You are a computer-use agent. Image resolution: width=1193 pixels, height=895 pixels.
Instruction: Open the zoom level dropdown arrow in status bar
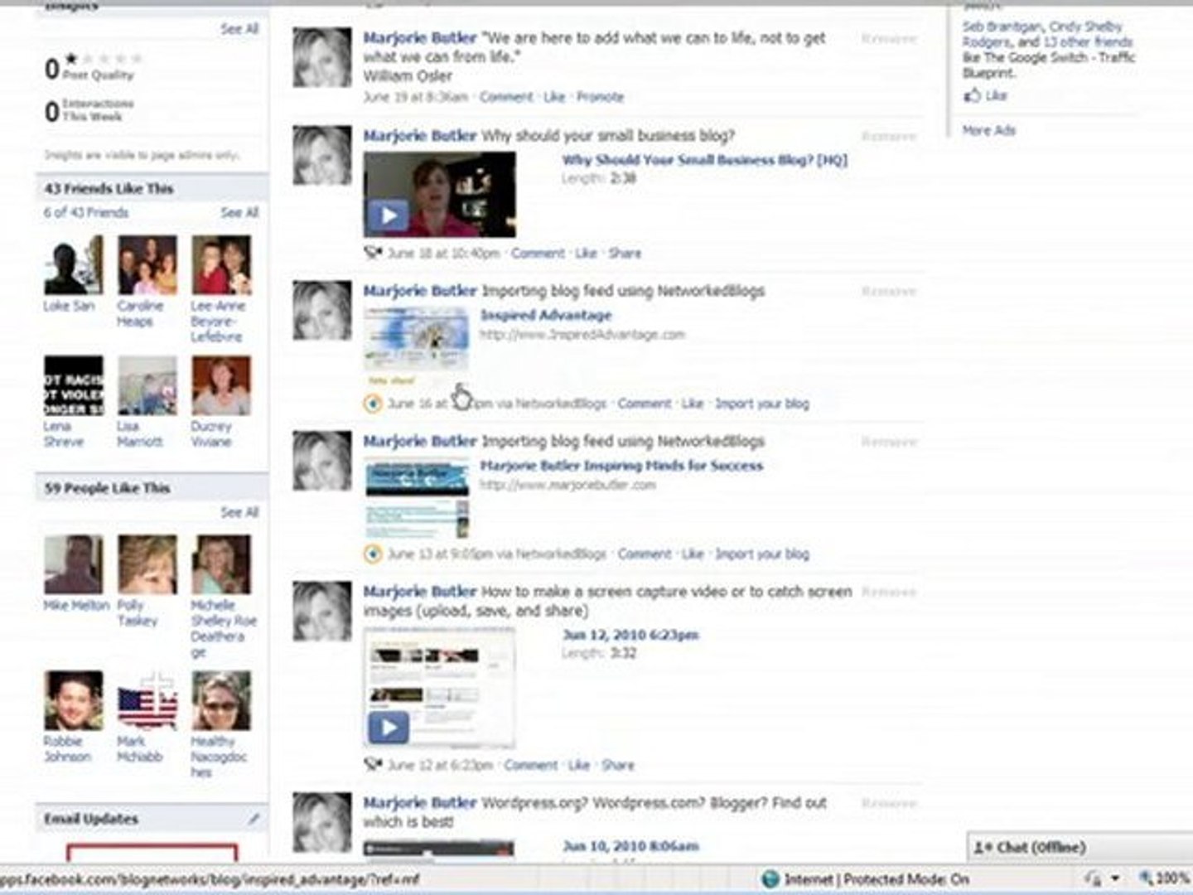[1116, 878]
